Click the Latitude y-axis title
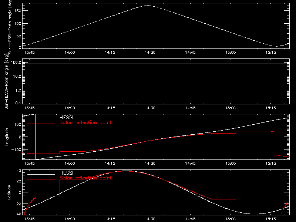The height and width of the screenshot is (222, 296). point(9,192)
